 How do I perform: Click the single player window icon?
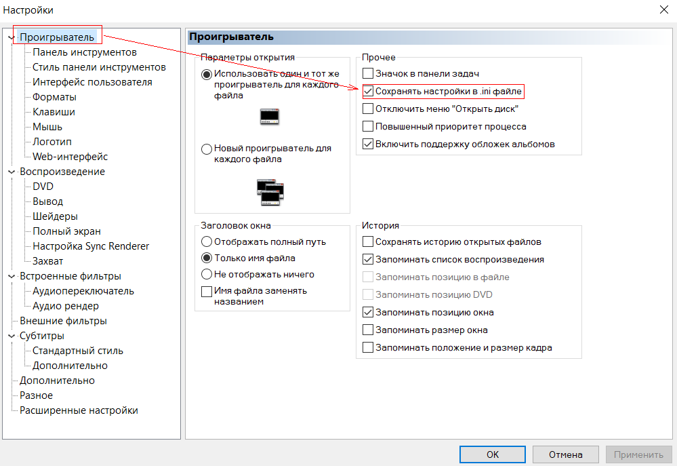click(270, 117)
